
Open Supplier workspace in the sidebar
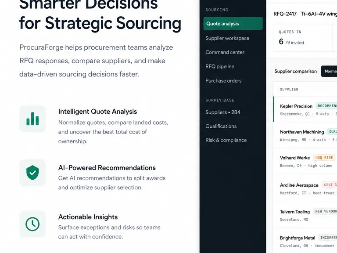coord(227,38)
